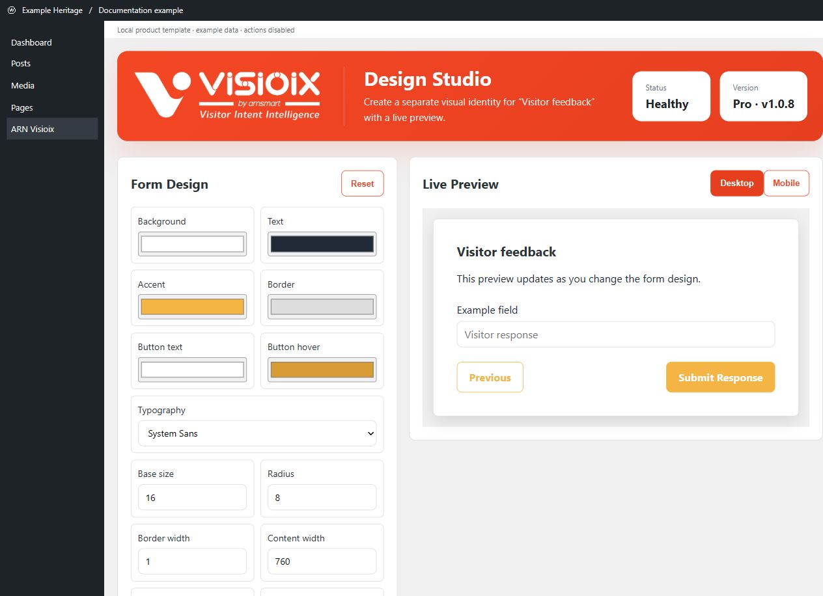This screenshot has width=823, height=596.
Task: Click the Radius input field
Action: pyautogui.click(x=322, y=497)
